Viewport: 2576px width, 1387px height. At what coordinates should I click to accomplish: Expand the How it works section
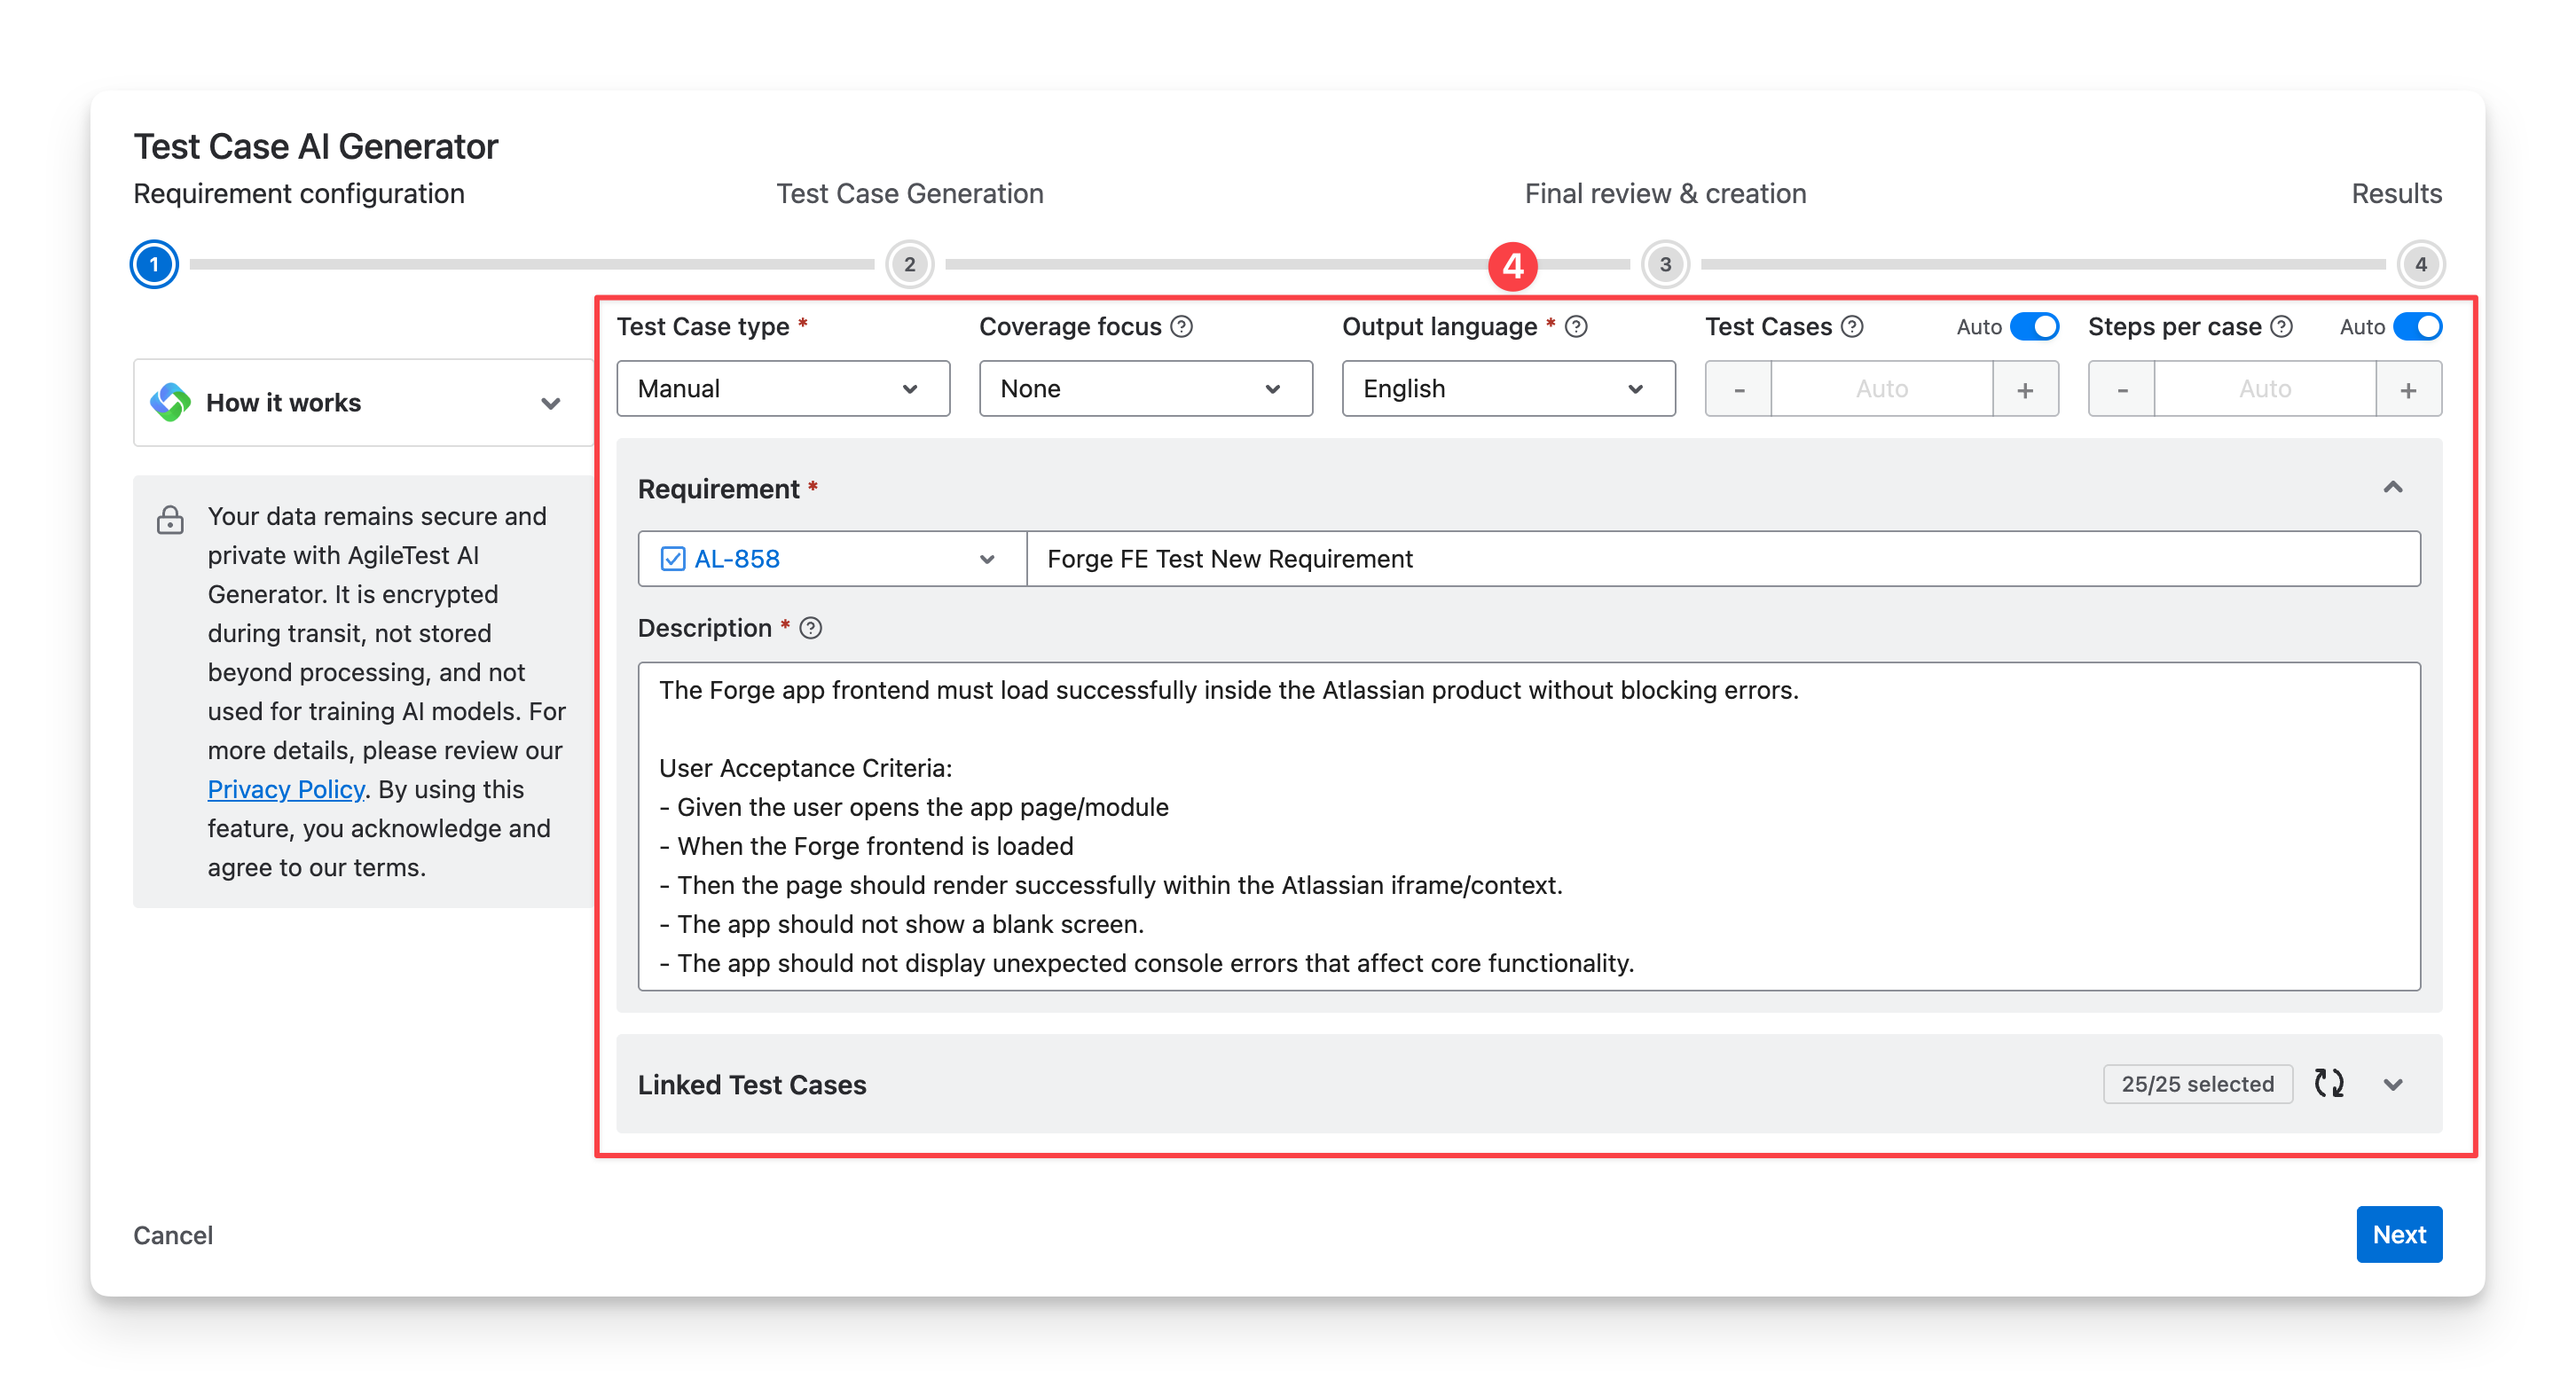pos(550,403)
